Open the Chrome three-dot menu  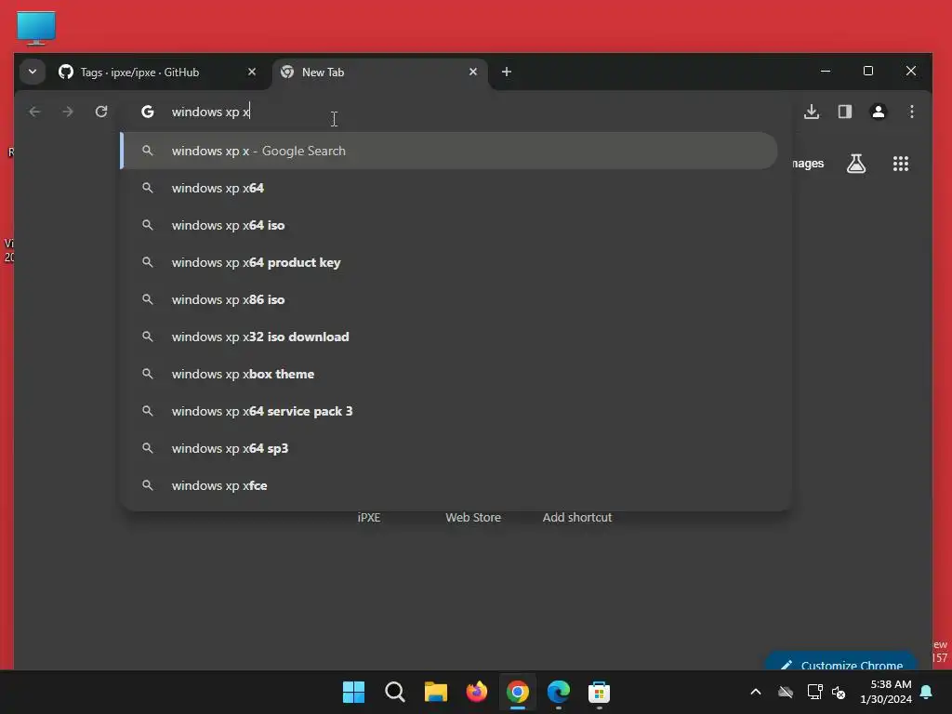(x=912, y=112)
